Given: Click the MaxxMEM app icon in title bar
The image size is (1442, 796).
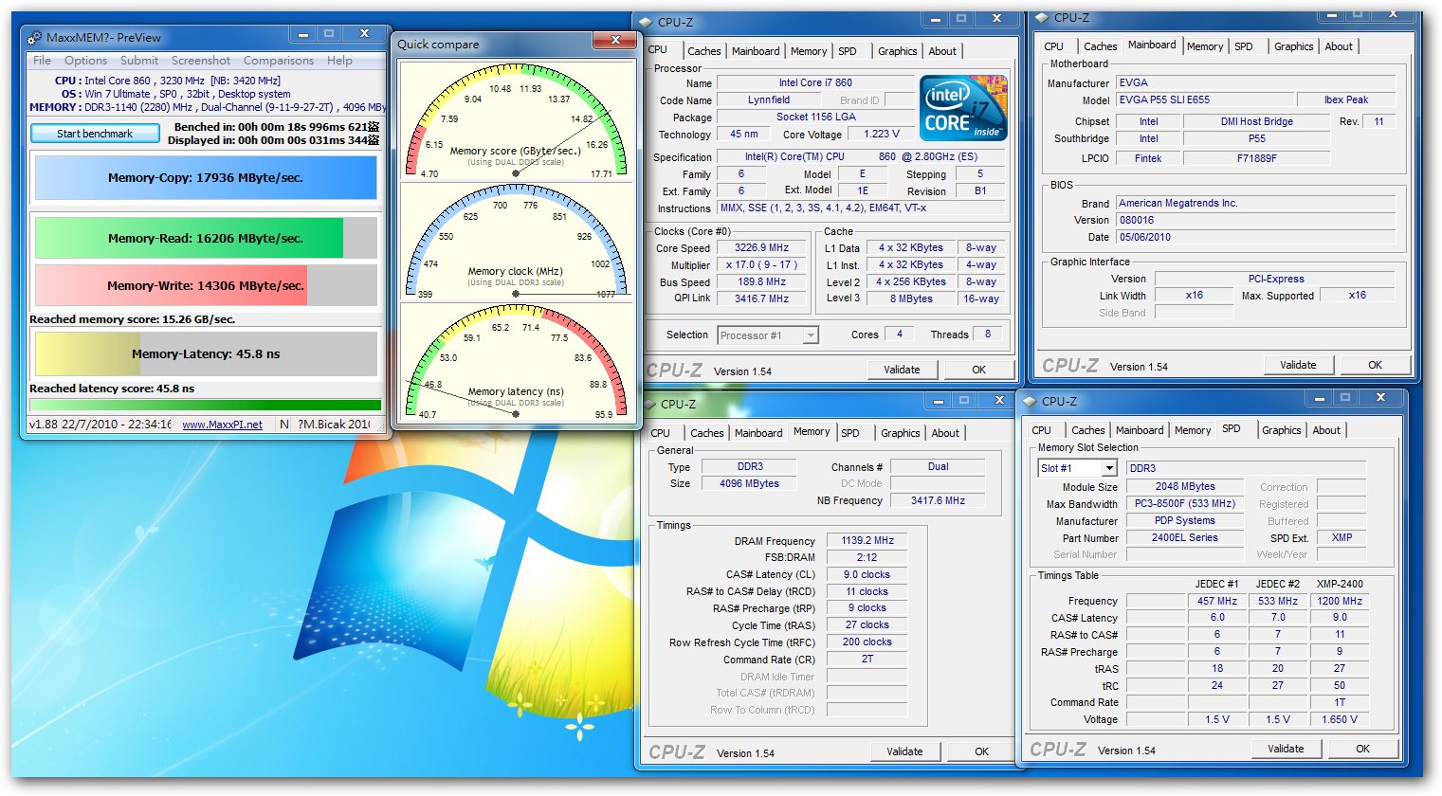Looking at the screenshot, I should point(35,38).
